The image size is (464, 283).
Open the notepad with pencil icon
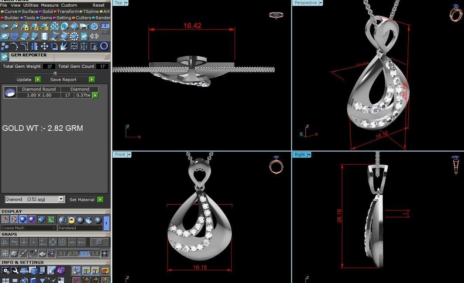(51, 270)
